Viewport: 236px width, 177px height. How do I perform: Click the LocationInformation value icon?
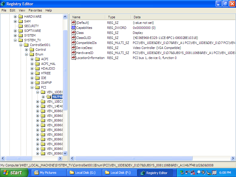(73, 58)
